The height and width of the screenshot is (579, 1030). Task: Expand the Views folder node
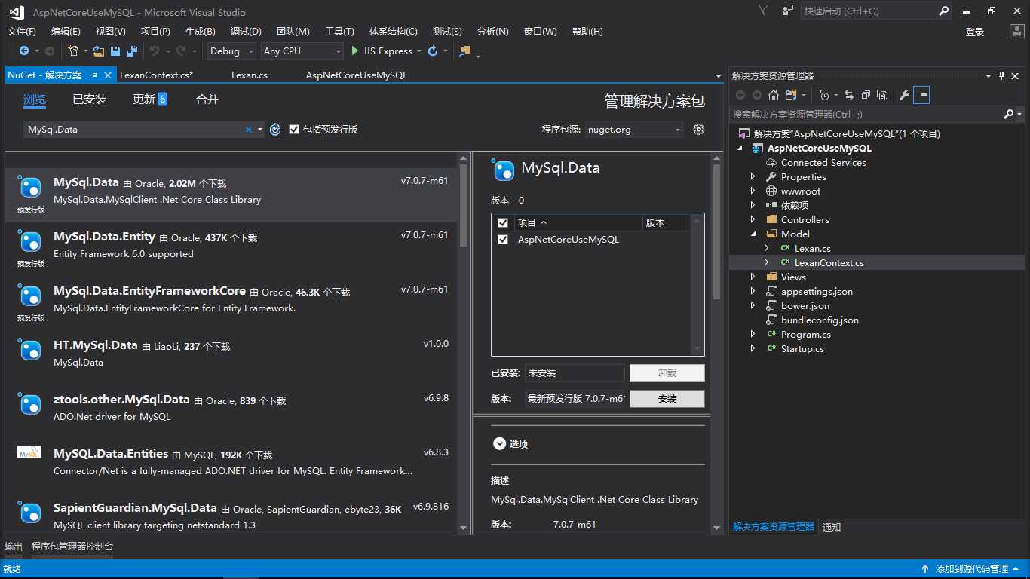tap(753, 277)
